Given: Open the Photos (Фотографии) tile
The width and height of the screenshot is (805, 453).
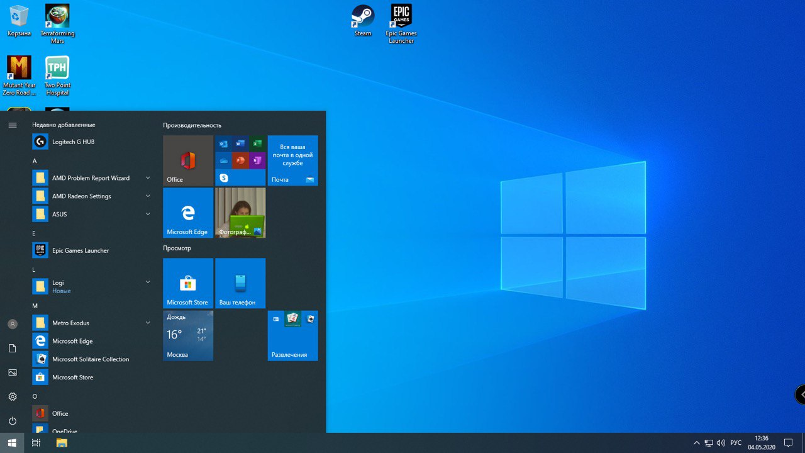Looking at the screenshot, I should 240,213.
